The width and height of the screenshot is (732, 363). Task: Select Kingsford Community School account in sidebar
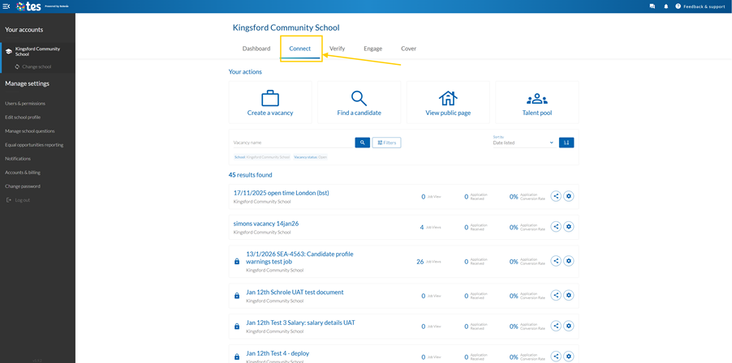[38, 51]
